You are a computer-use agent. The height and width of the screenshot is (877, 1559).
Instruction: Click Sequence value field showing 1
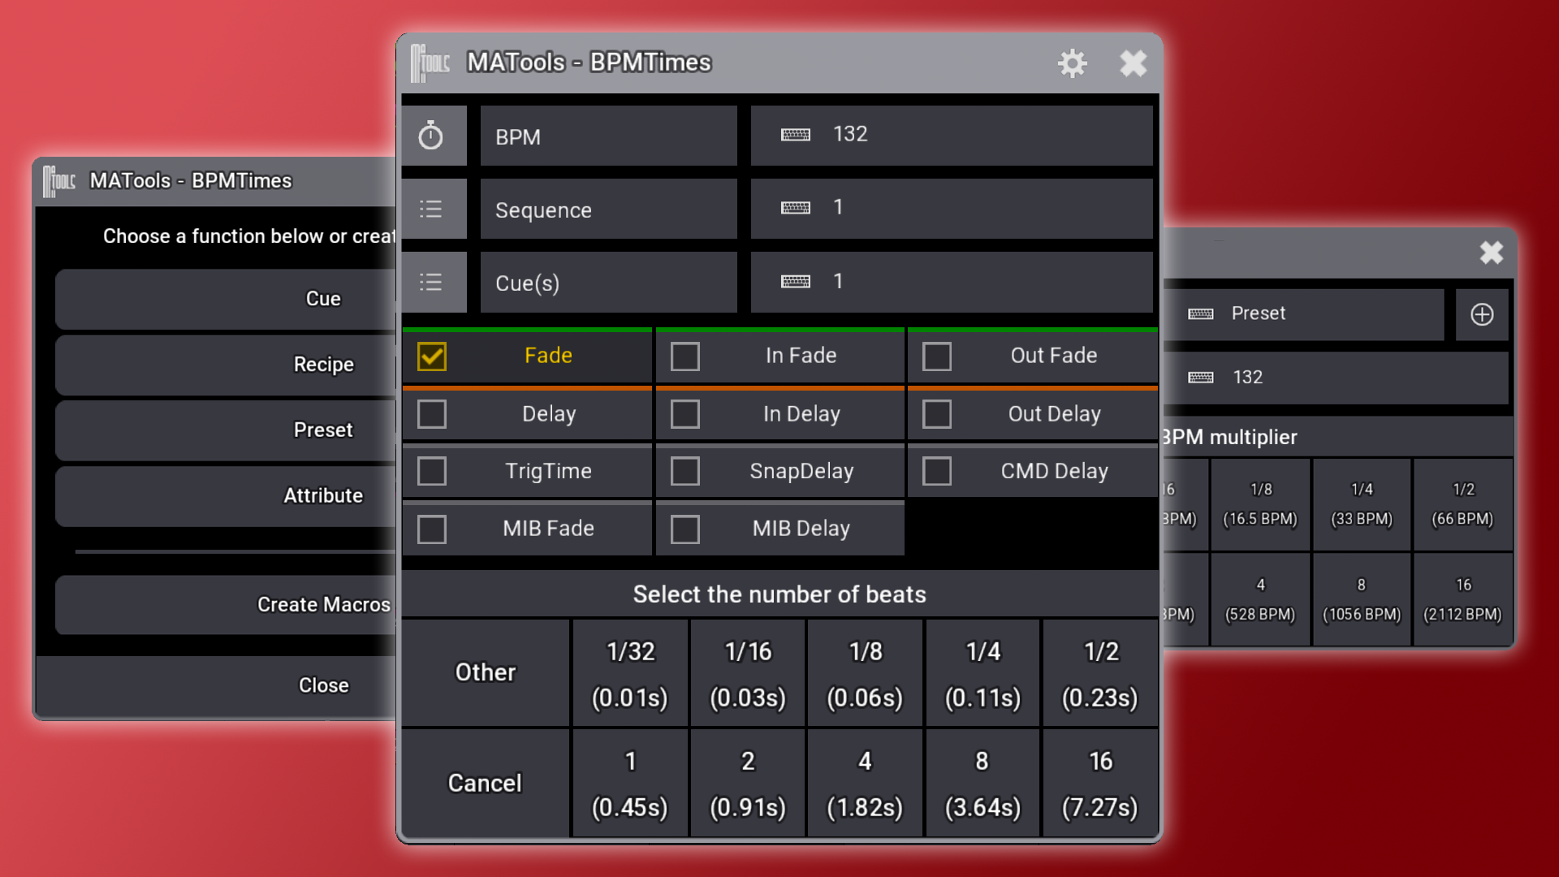tap(952, 209)
